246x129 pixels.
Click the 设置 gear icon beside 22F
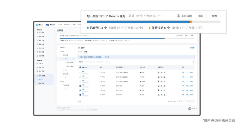pyautogui.click(x=191, y=48)
